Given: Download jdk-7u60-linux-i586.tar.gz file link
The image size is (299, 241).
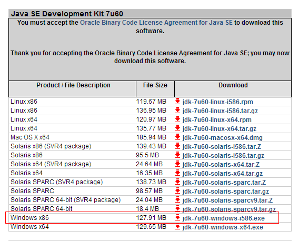Looking at the screenshot, I should click(220, 111).
